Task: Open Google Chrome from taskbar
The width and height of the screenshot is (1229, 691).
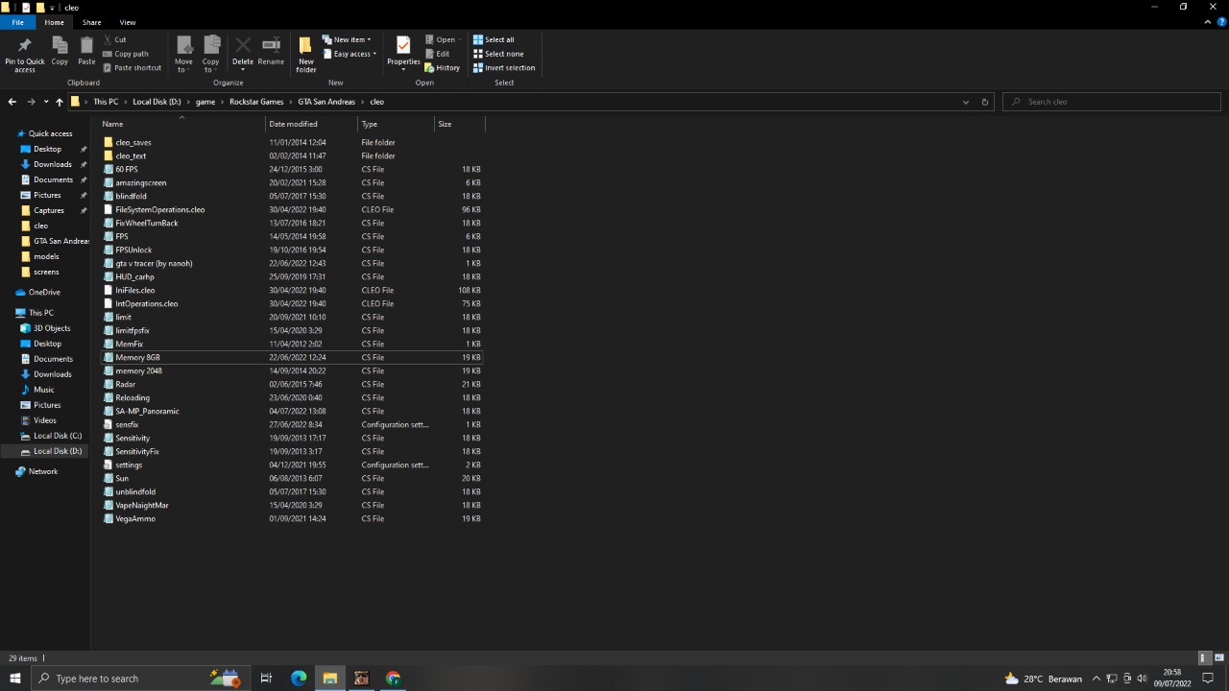Action: pyautogui.click(x=393, y=679)
